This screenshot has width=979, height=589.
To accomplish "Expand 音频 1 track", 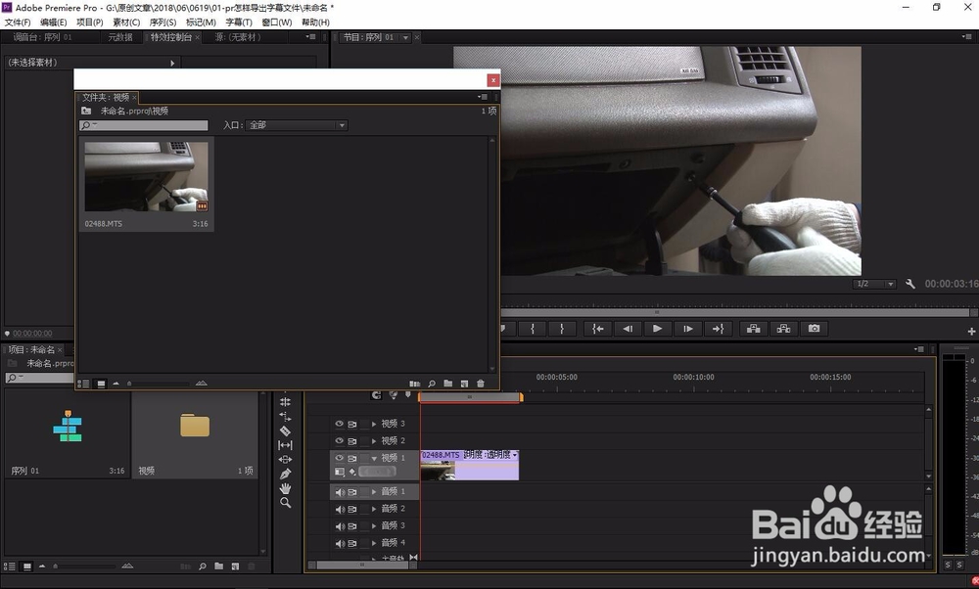I will (x=374, y=492).
